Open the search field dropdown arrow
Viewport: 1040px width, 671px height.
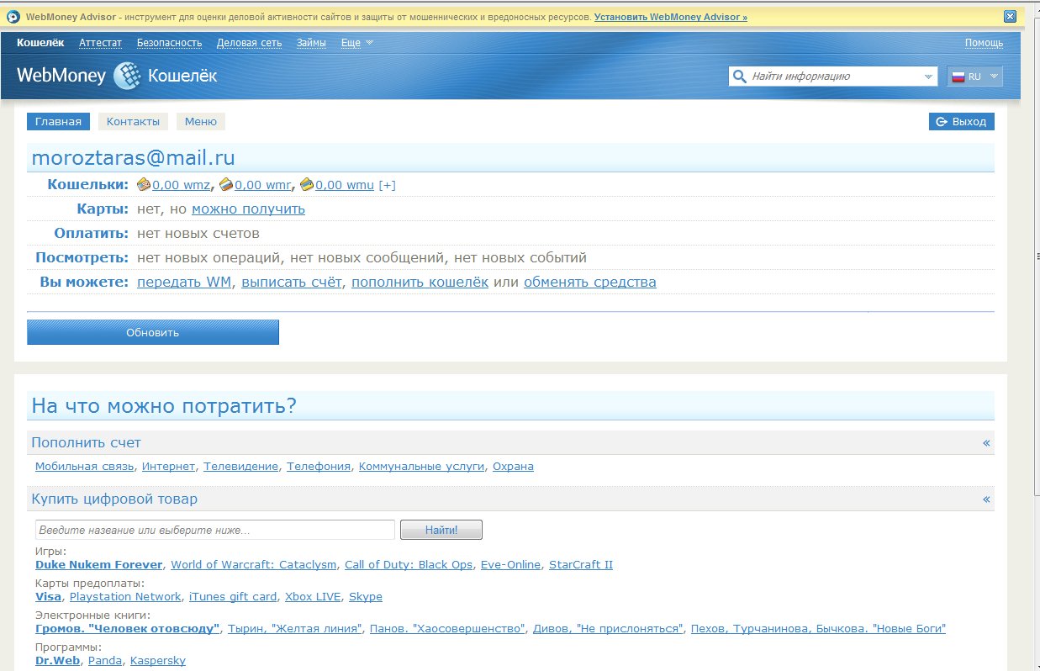[x=928, y=77]
